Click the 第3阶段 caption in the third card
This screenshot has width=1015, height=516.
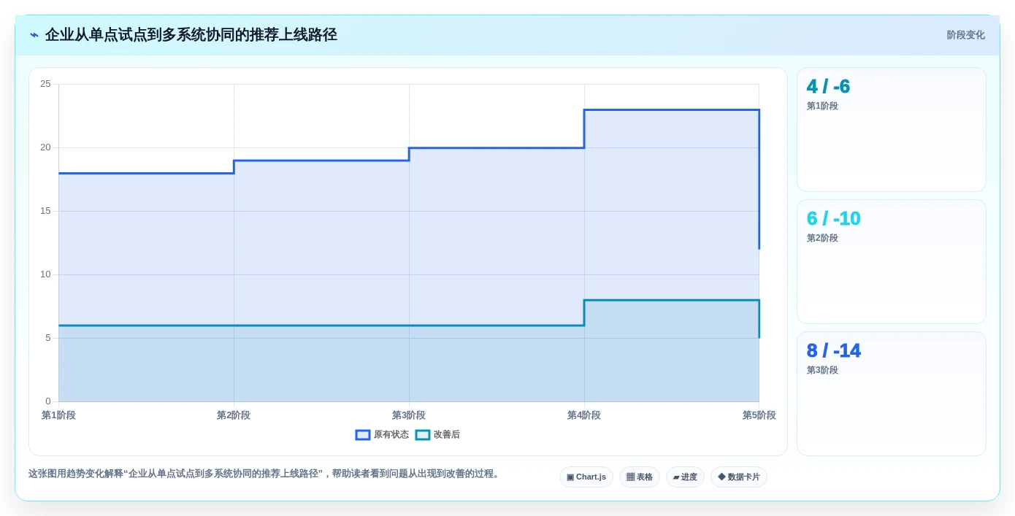coord(822,370)
